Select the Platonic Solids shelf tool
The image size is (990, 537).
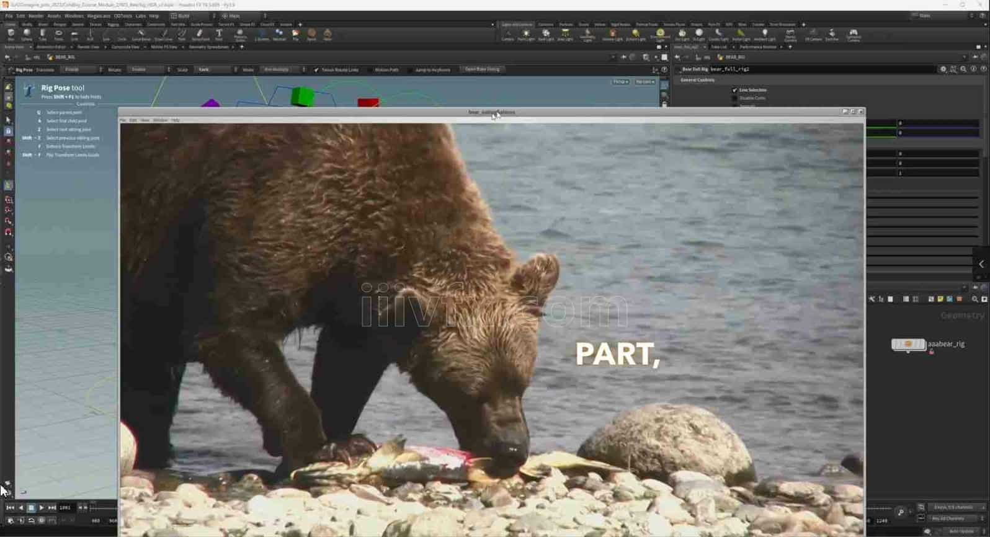pyautogui.click(x=240, y=35)
